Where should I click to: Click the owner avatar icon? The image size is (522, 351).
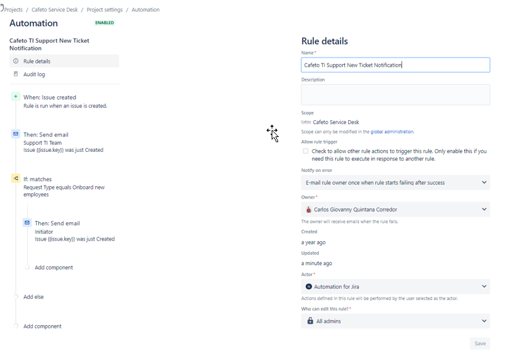309,209
